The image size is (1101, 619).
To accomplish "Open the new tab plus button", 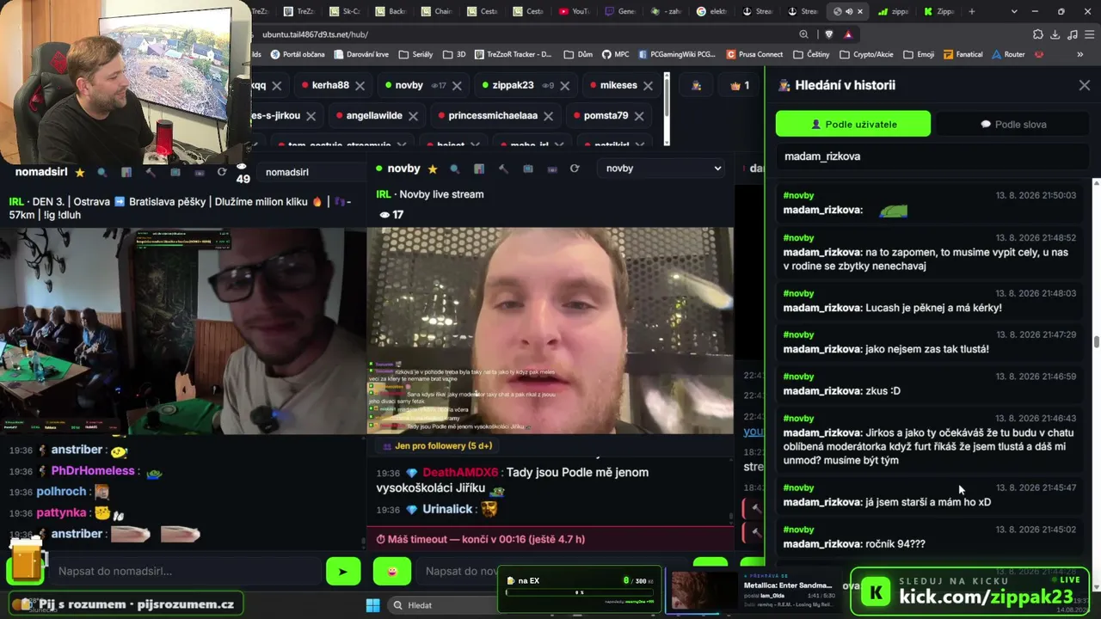I will 972,11.
